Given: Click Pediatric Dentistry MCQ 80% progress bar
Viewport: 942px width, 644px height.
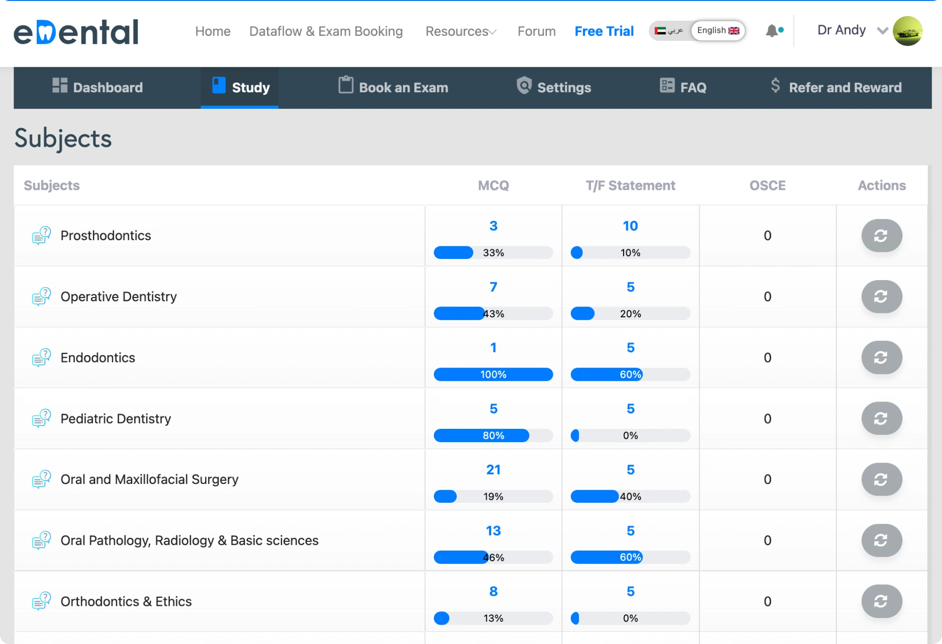Looking at the screenshot, I should [493, 435].
